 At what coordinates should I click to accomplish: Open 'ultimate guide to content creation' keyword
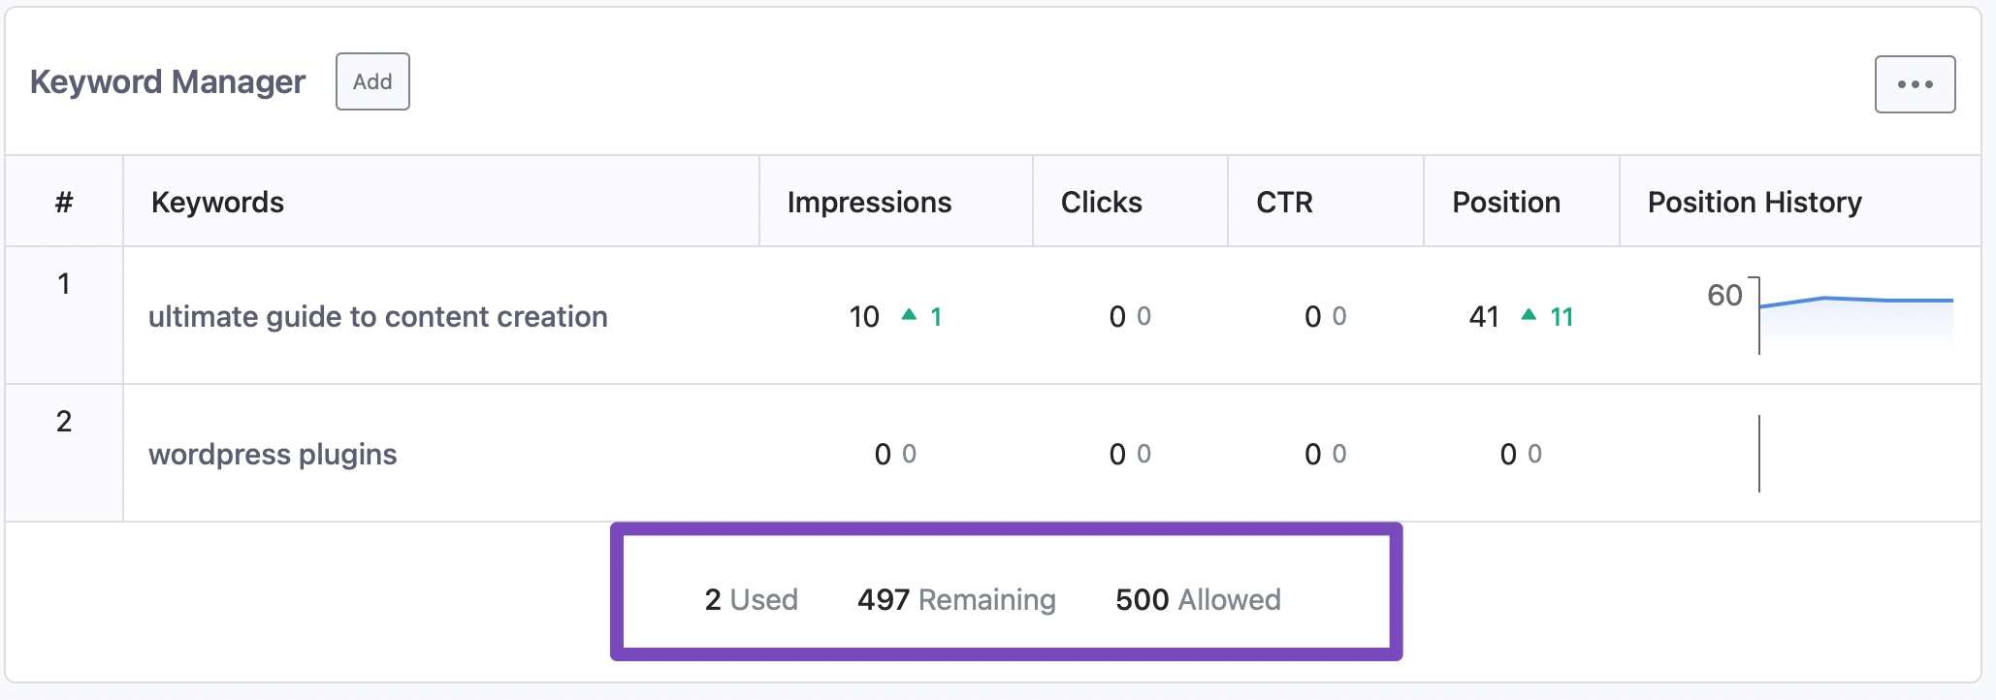pos(377,317)
